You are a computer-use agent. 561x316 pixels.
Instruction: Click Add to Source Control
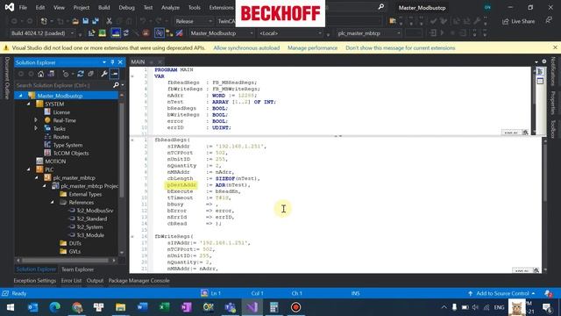point(501,293)
